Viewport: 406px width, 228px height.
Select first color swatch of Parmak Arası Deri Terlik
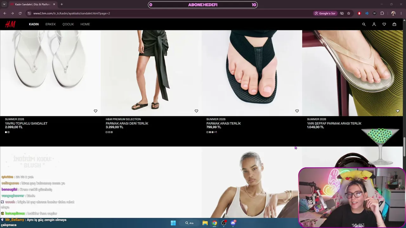coord(107,132)
